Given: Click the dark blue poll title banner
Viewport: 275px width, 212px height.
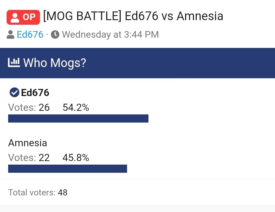Looking at the screenshot, I should coord(178,63).
